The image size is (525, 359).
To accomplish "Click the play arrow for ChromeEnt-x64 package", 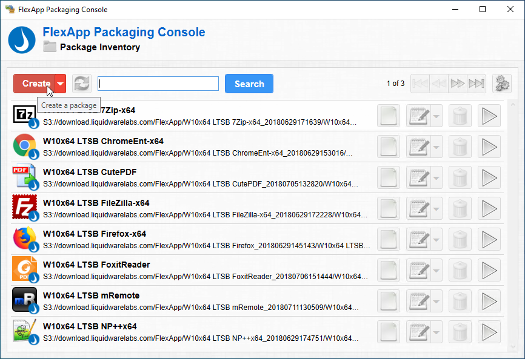I will (489, 147).
